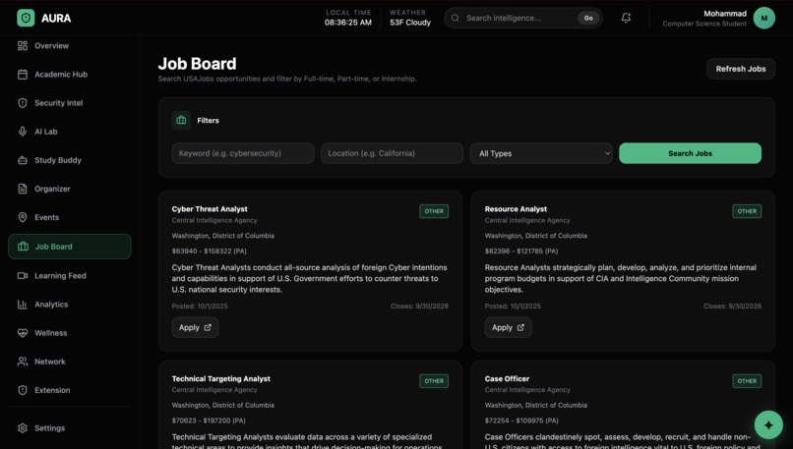
Task: Click OTHER tag on Technical Targeting Analyst card
Action: [x=434, y=381]
